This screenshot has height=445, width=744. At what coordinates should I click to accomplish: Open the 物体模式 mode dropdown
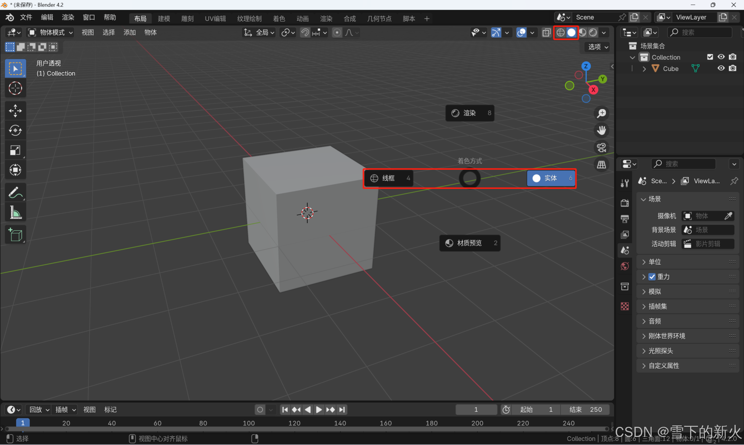51,33
